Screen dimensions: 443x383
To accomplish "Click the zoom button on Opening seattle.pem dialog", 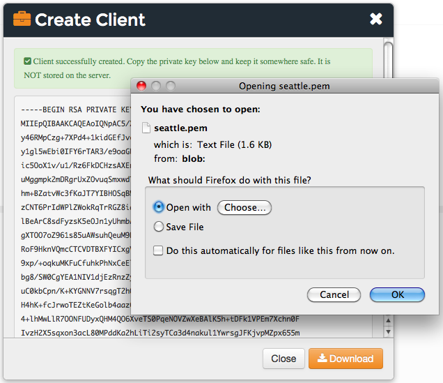I will click(x=169, y=86).
